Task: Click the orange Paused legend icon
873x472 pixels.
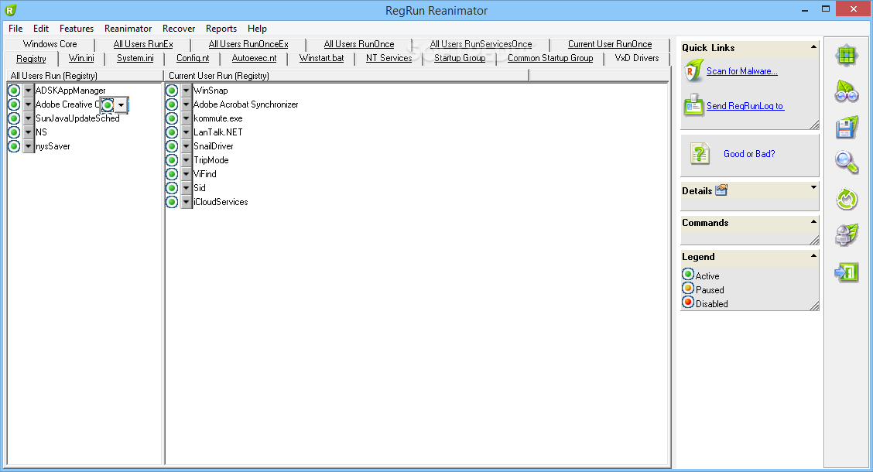Action: point(688,289)
